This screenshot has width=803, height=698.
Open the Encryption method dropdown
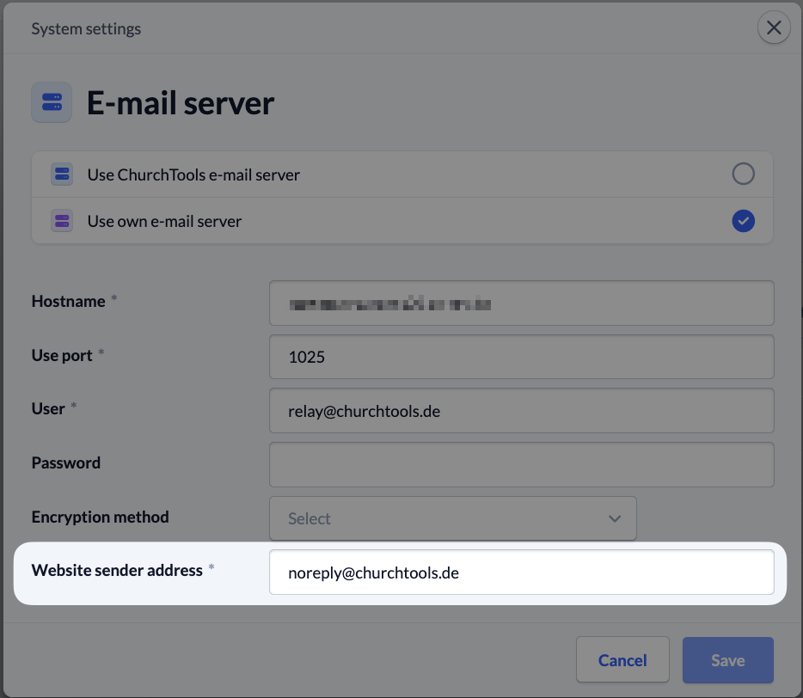453,518
